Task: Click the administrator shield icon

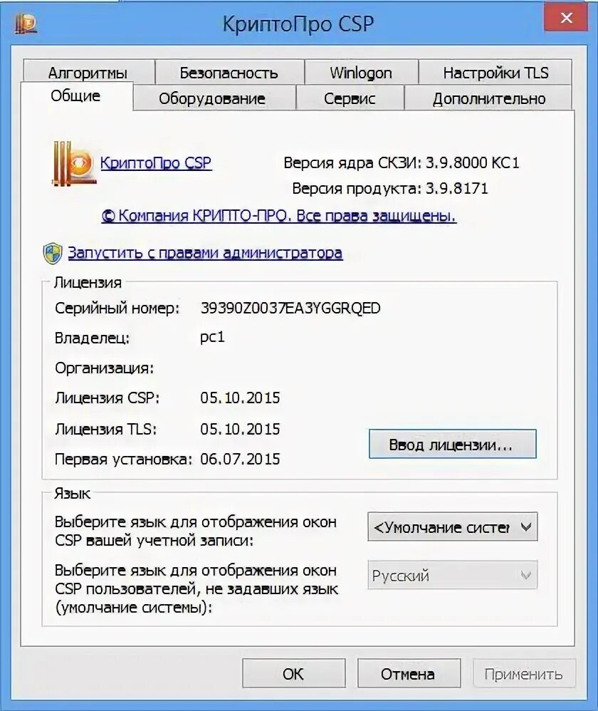Action: point(53,254)
